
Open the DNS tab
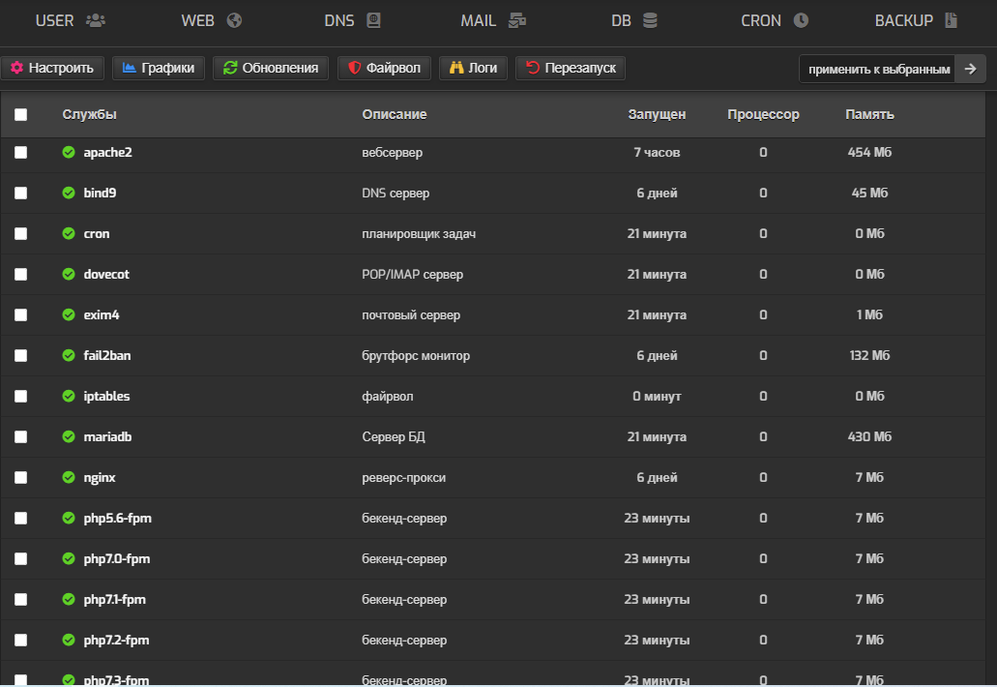coord(352,20)
